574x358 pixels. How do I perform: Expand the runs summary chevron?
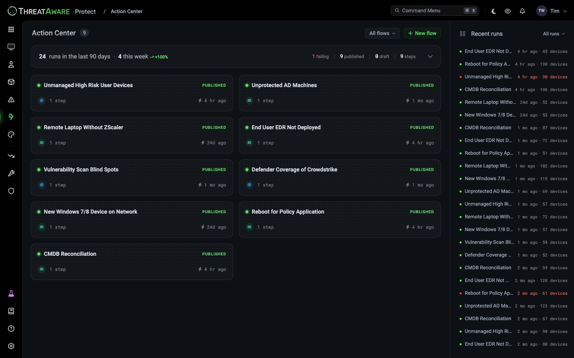click(430, 56)
